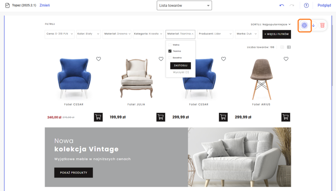The image size is (336, 191).
Task: Move module down with arrow icon
Action: point(313,26)
